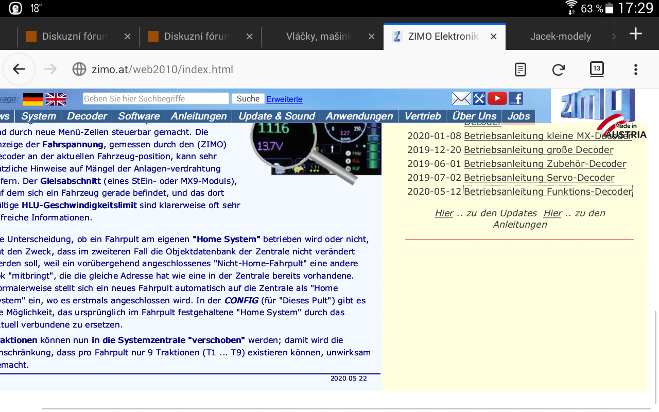Add a new tab with plus
The height and width of the screenshot is (412, 659).
pos(636,34)
